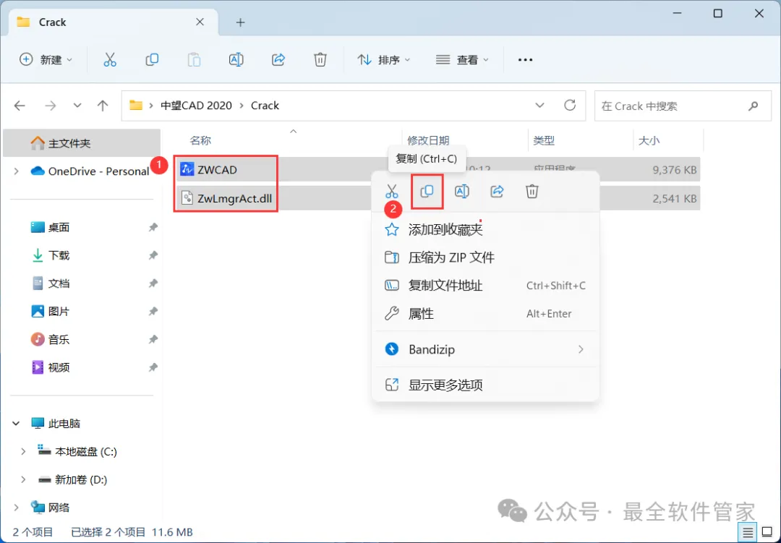
Task: Expand the 网络 tree node
Action: [x=17, y=508]
